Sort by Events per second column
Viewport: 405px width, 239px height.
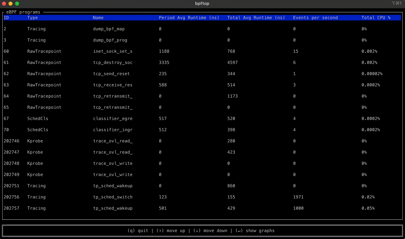click(x=315, y=17)
